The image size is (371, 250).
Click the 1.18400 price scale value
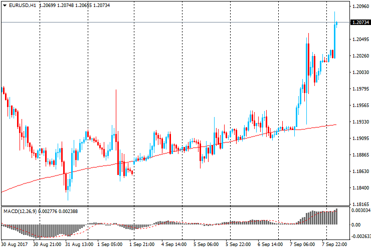(x=360, y=188)
